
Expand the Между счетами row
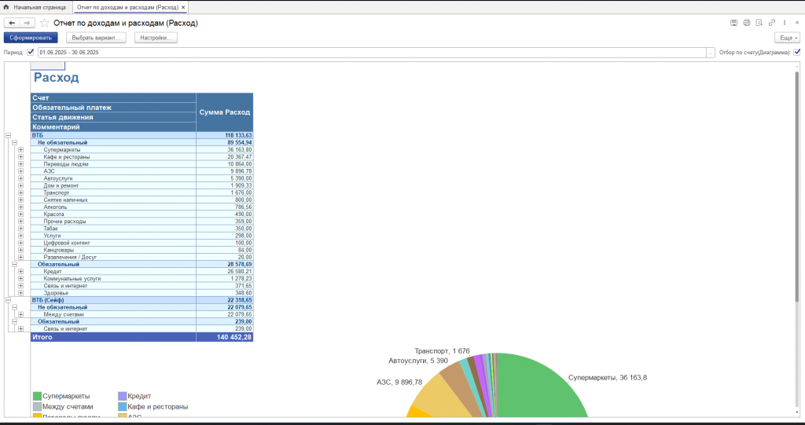pyautogui.click(x=20, y=315)
